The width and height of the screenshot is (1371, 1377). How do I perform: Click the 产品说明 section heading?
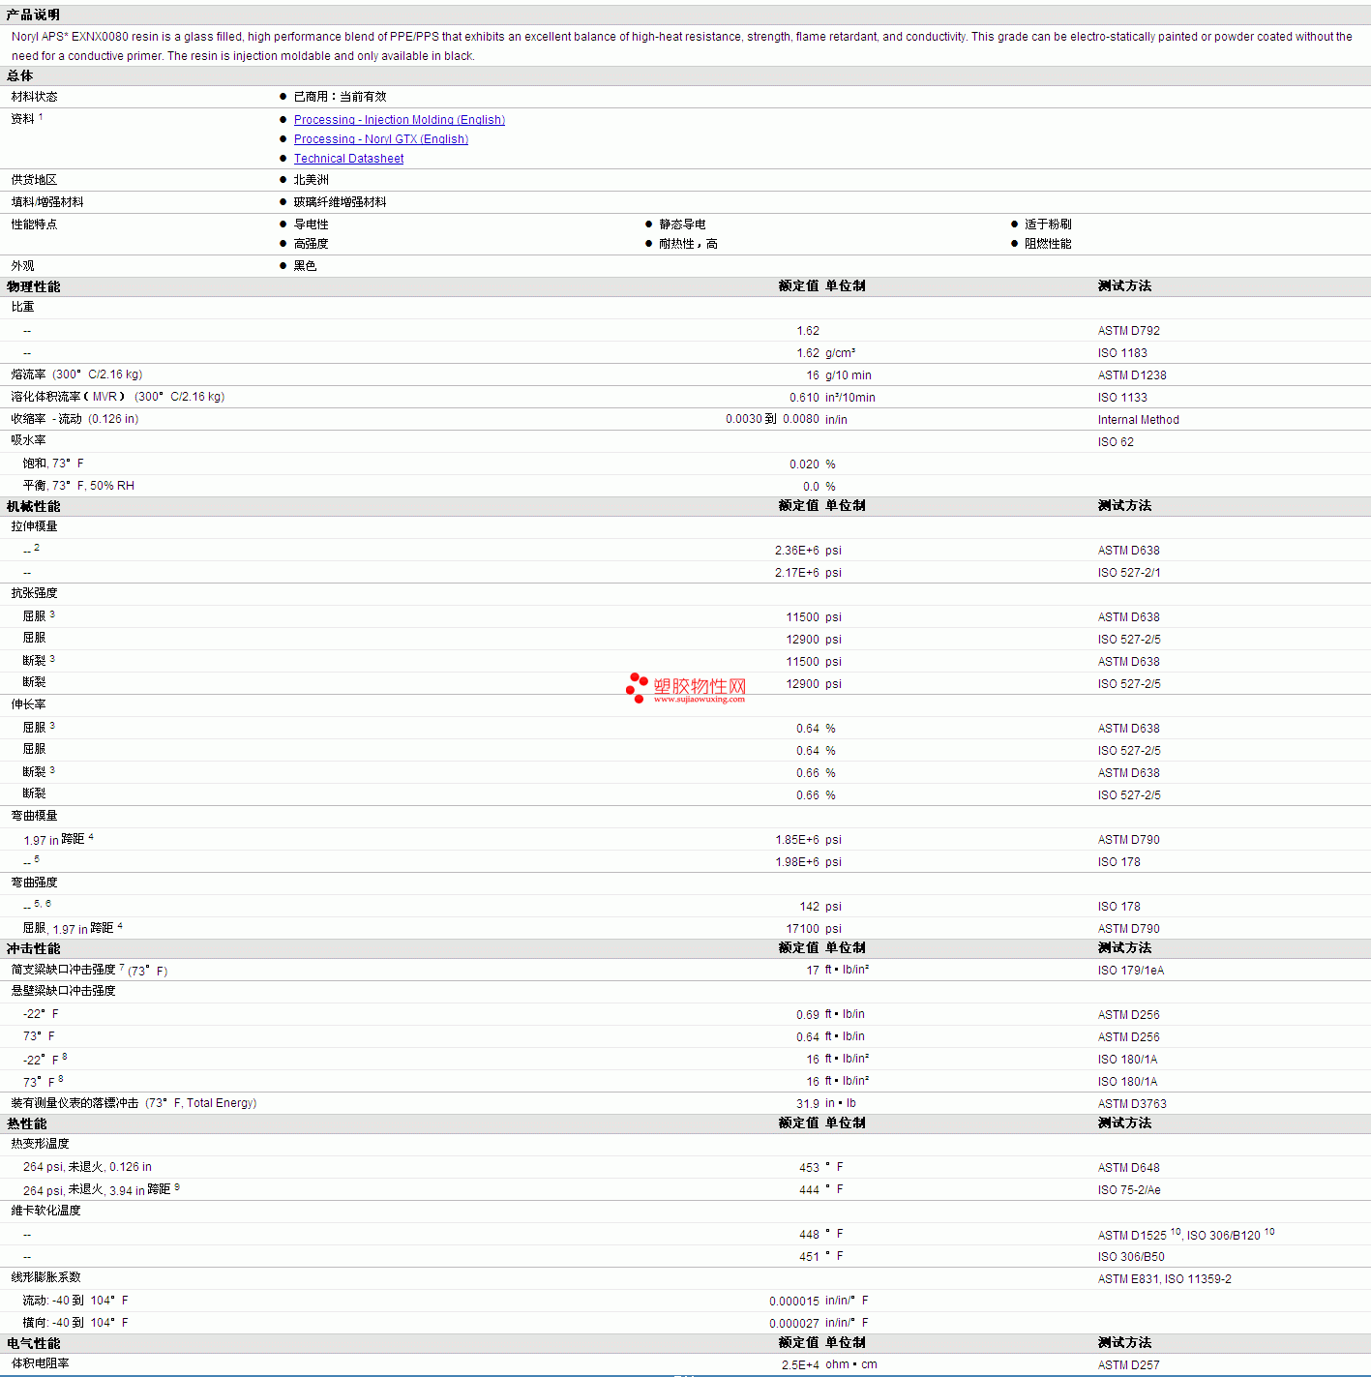(33, 15)
